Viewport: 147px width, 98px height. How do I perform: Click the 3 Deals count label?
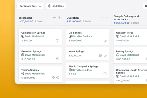tap(38, 21)
